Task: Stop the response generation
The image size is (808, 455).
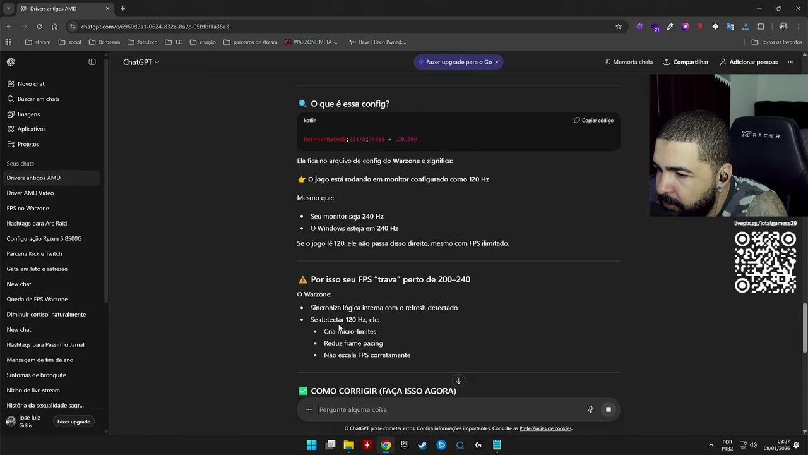Action: pyautogui.click(x=609, y=409)
